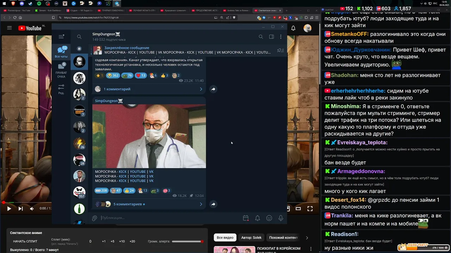
Task: Open the doctor image in the post
Action: [x=149, y=136]
